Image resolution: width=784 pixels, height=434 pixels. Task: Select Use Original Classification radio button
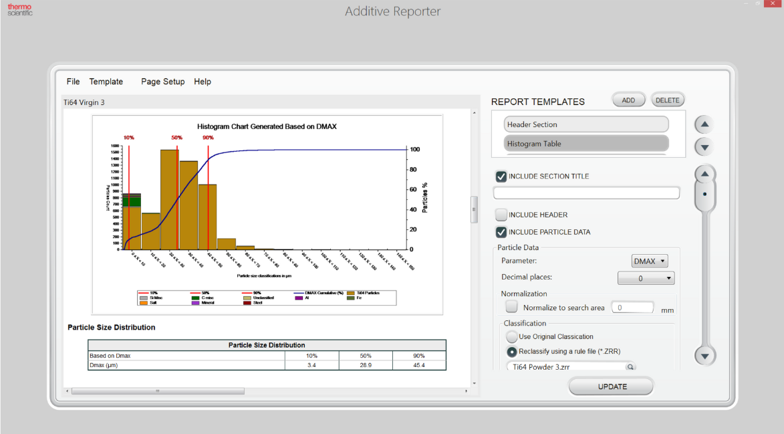click(x=511, y=336)
